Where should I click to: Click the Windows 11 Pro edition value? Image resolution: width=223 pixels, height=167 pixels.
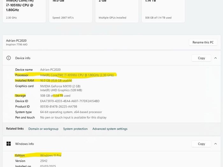coord(51,155)
